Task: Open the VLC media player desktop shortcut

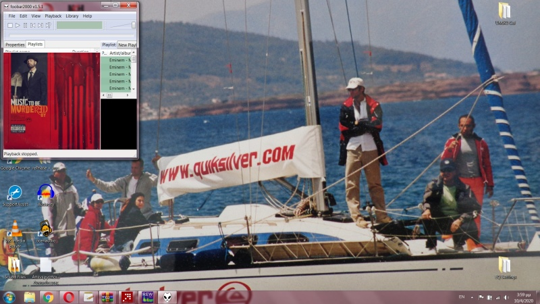Action: point(15,234)
